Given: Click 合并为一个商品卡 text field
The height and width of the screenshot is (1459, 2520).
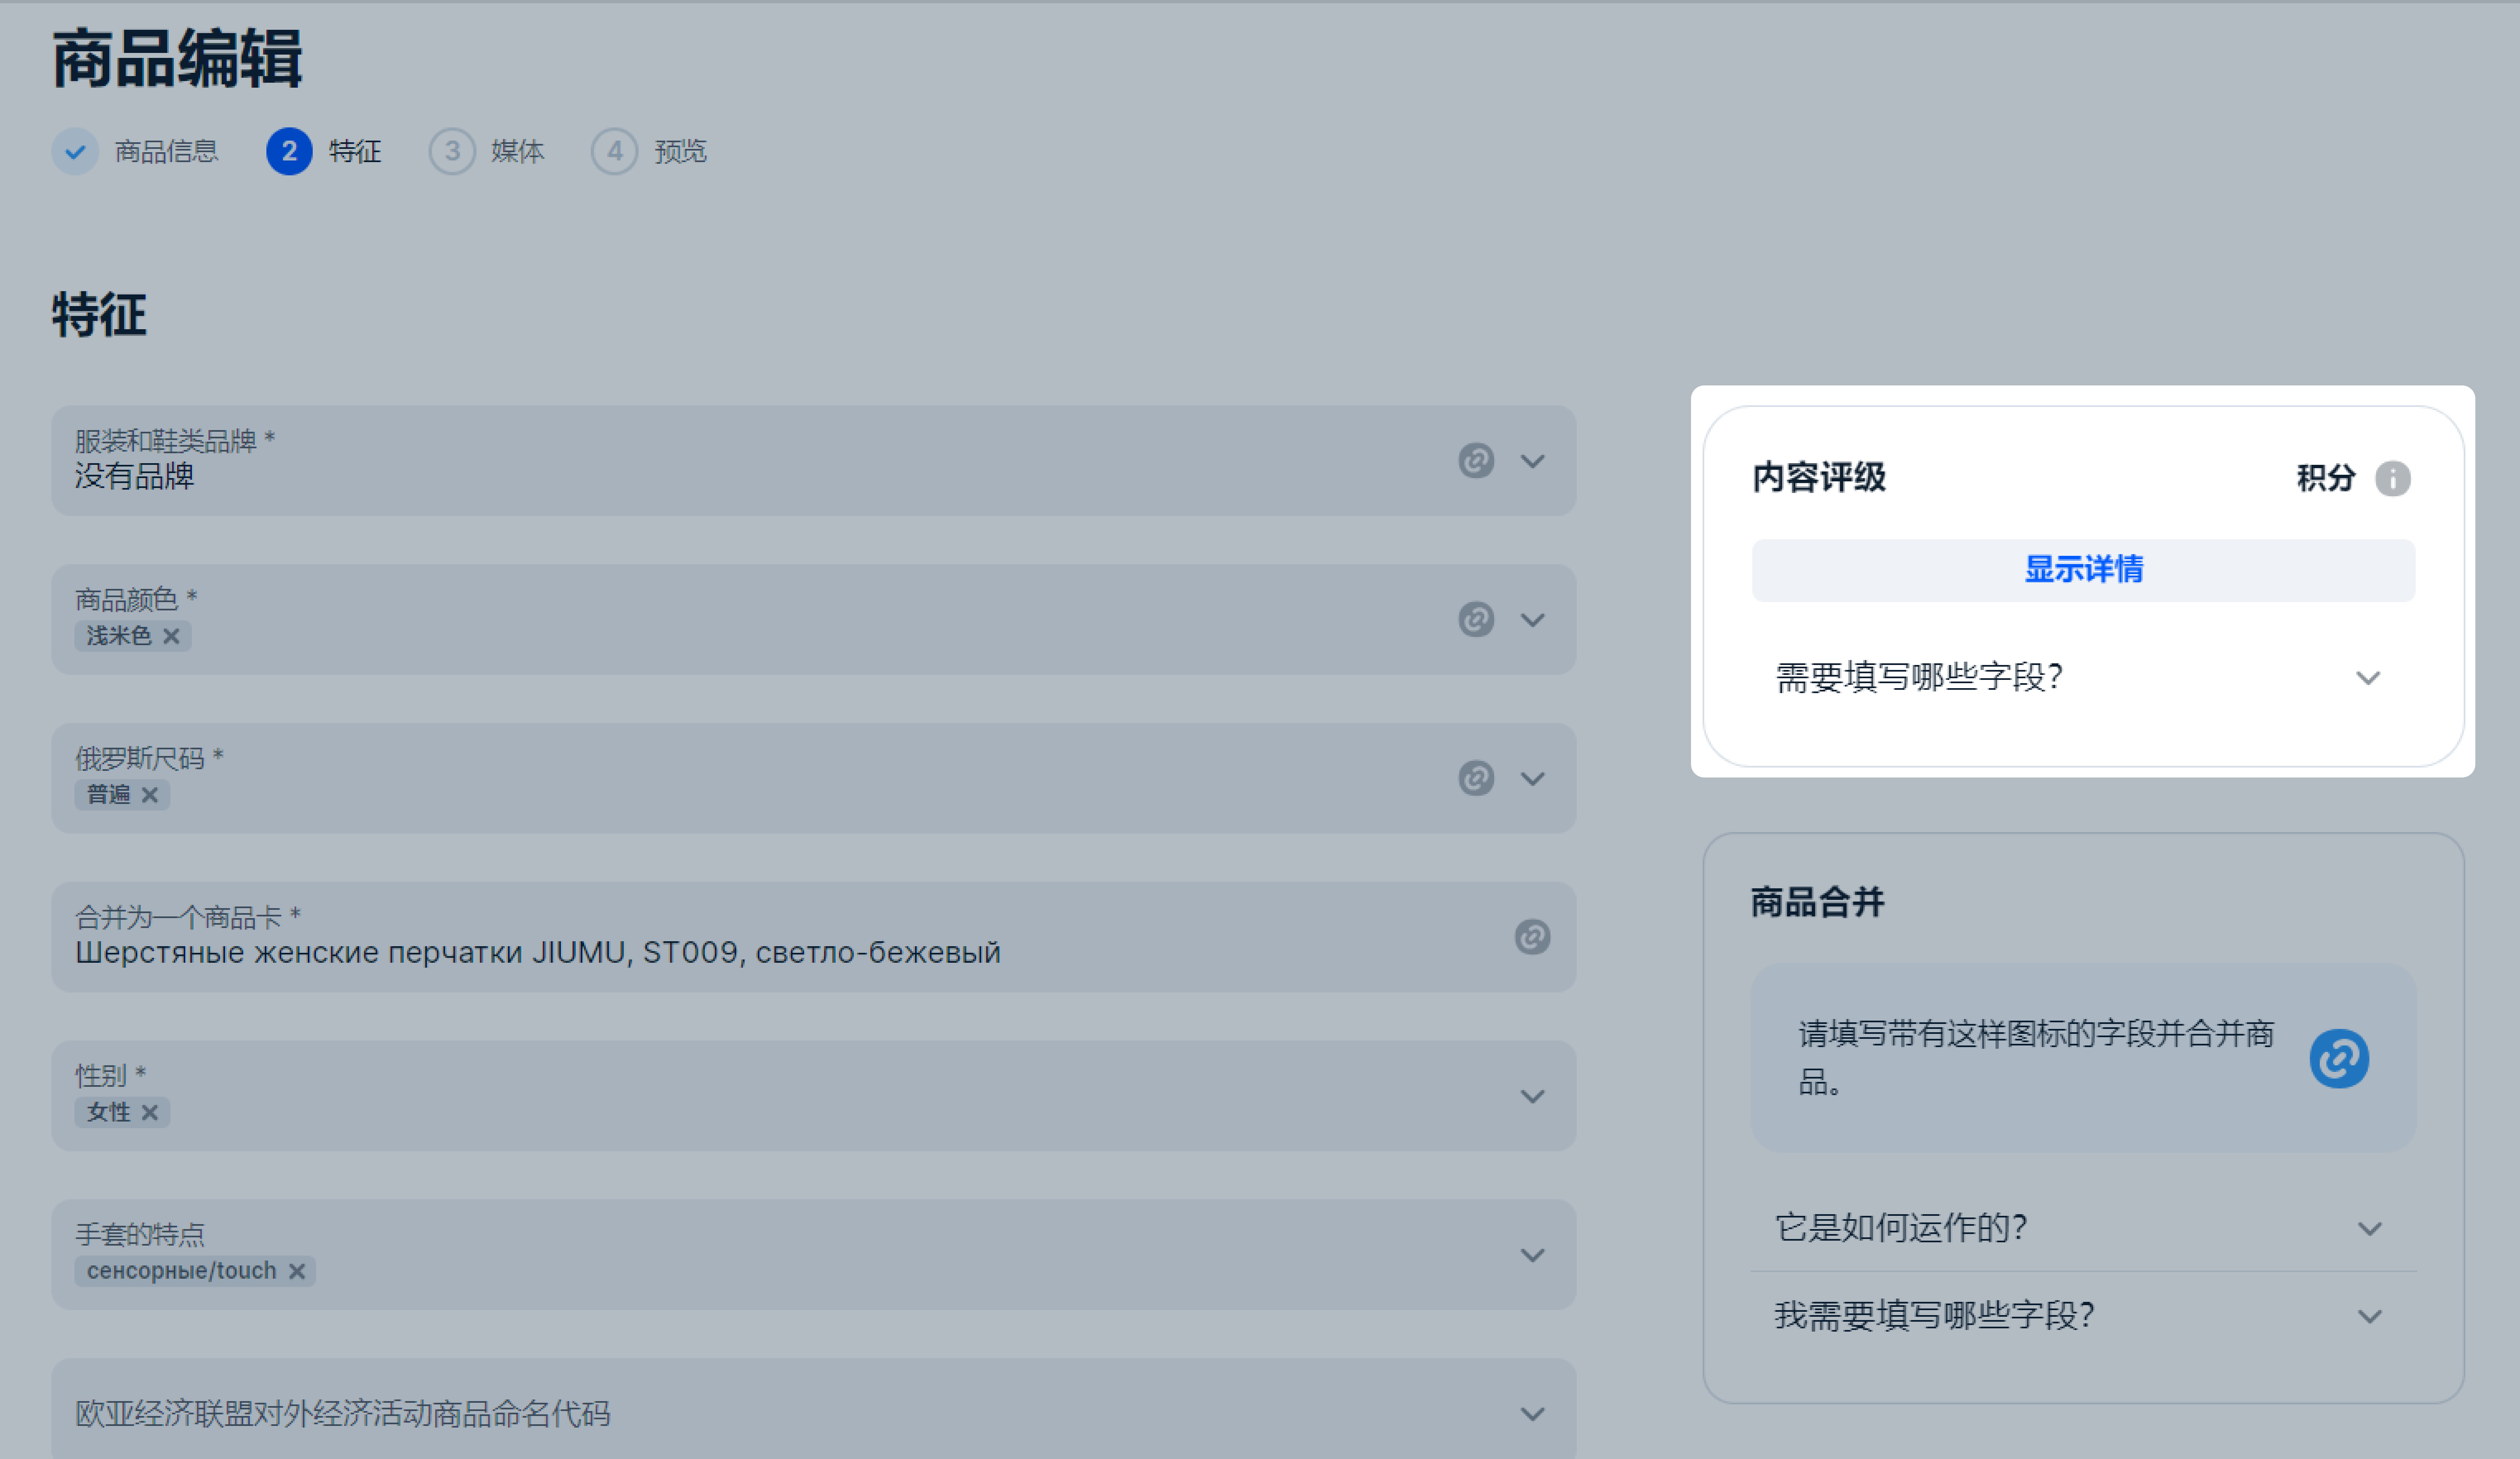Looking at the screenshot, I should 814,937.
